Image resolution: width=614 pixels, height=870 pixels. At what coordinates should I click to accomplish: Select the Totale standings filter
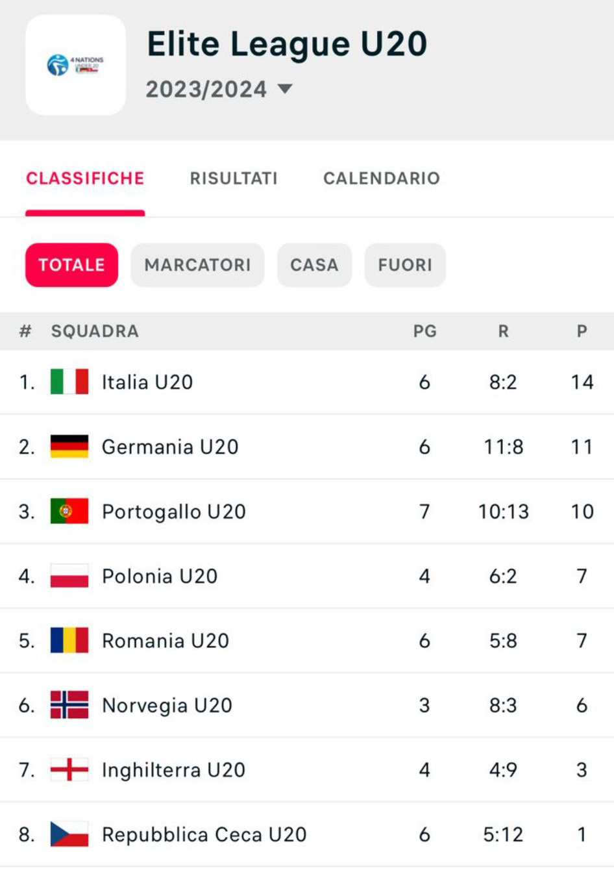[x=71, y=265]
